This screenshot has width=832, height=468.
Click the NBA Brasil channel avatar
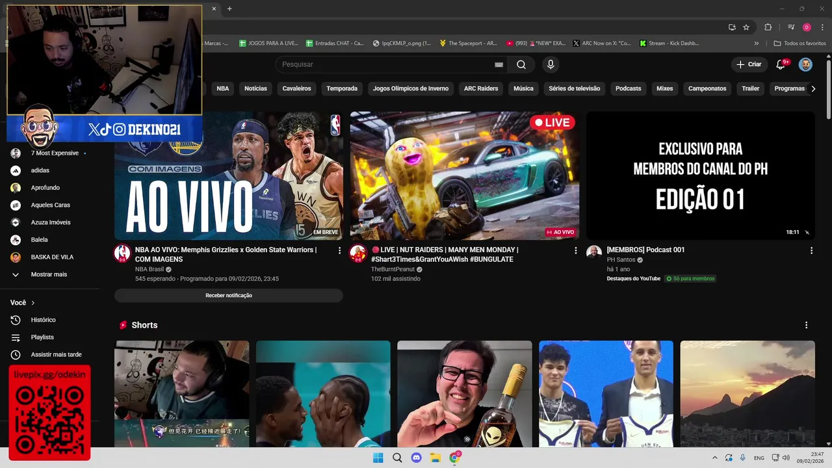[x=122, y=253]
